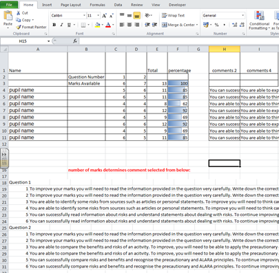Expand the Fill Color dropdown arrow
The image size is (279, 273).
[103, 25]
